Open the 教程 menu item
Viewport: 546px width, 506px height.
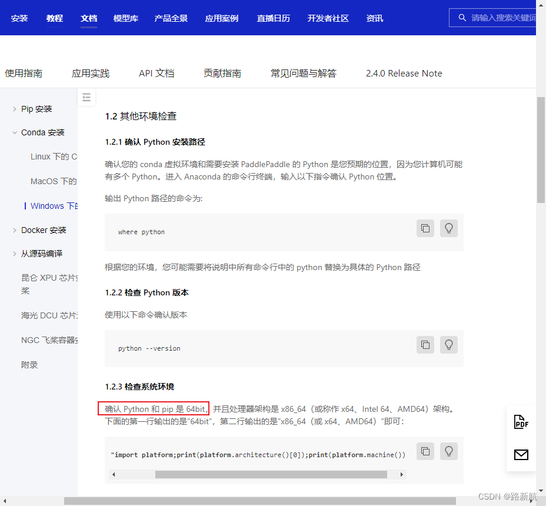click(x=54, y=18)
